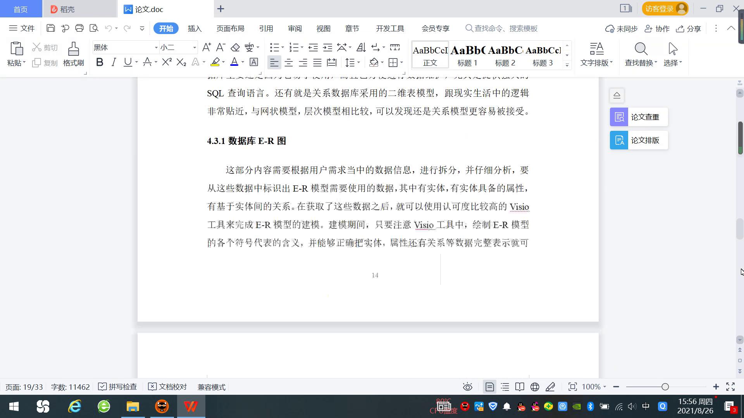Switch to the 页面布局 tab
This screenshot has height=418, width=744.
(230, 29)
